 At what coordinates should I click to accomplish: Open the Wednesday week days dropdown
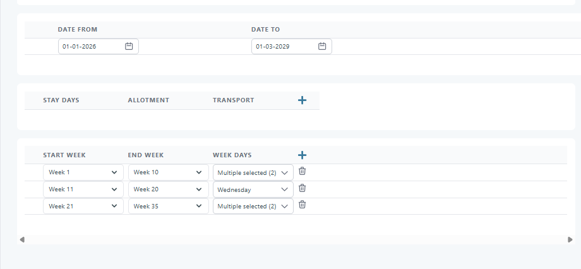(x=253, y=189)
